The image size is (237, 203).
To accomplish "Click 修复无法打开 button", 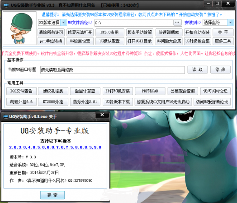I will tap(80, 32).
